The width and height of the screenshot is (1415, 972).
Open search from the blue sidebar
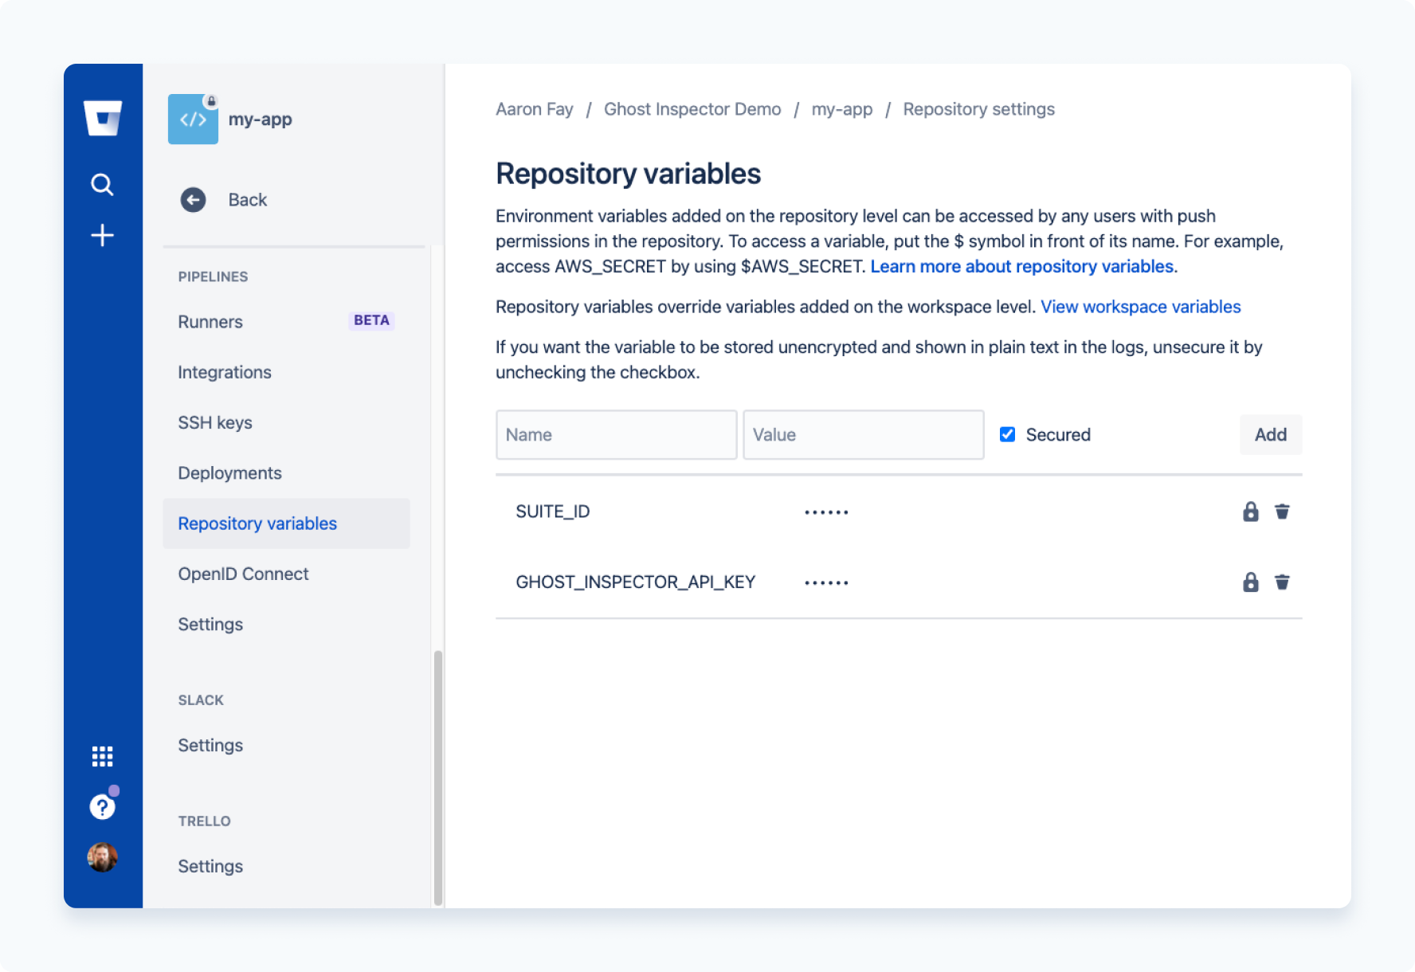coord(102,184)
